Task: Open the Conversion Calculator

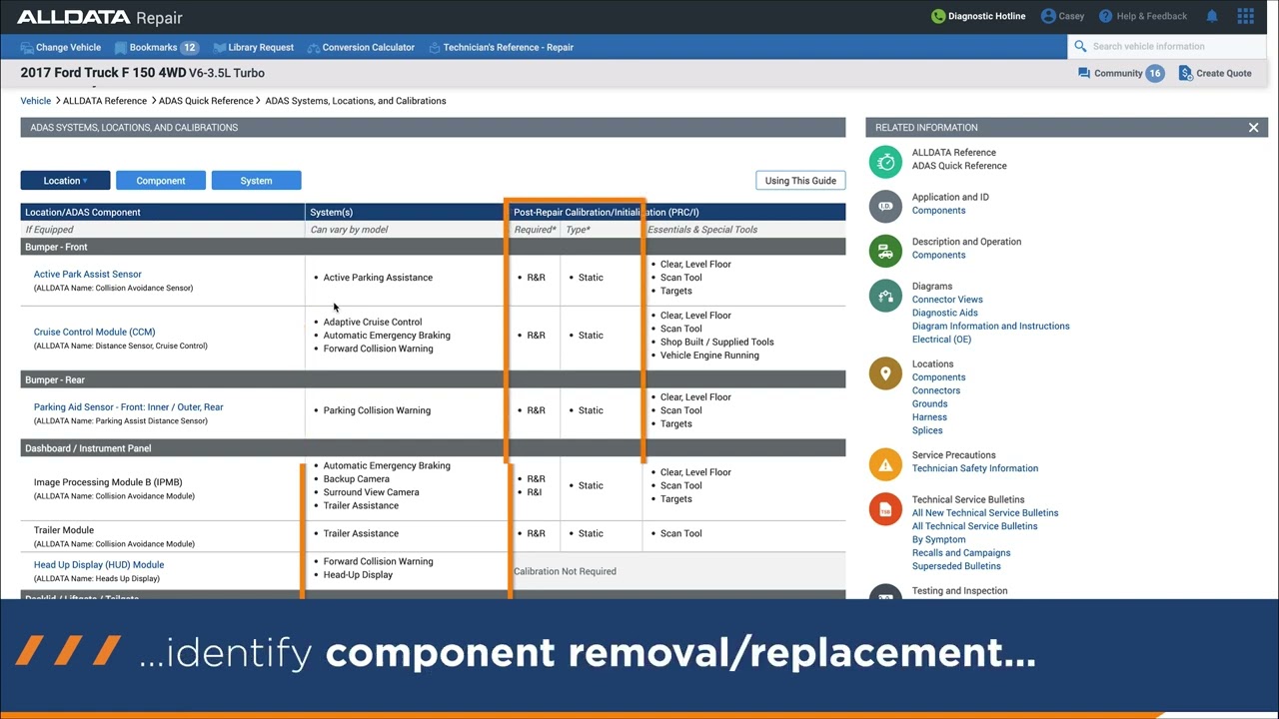Action: click(368, 47)
